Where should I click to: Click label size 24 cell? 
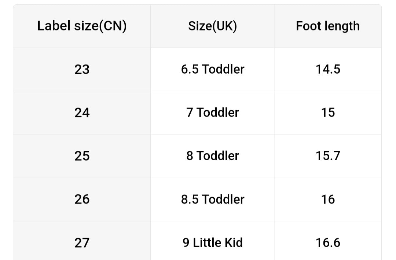(82, 113)
